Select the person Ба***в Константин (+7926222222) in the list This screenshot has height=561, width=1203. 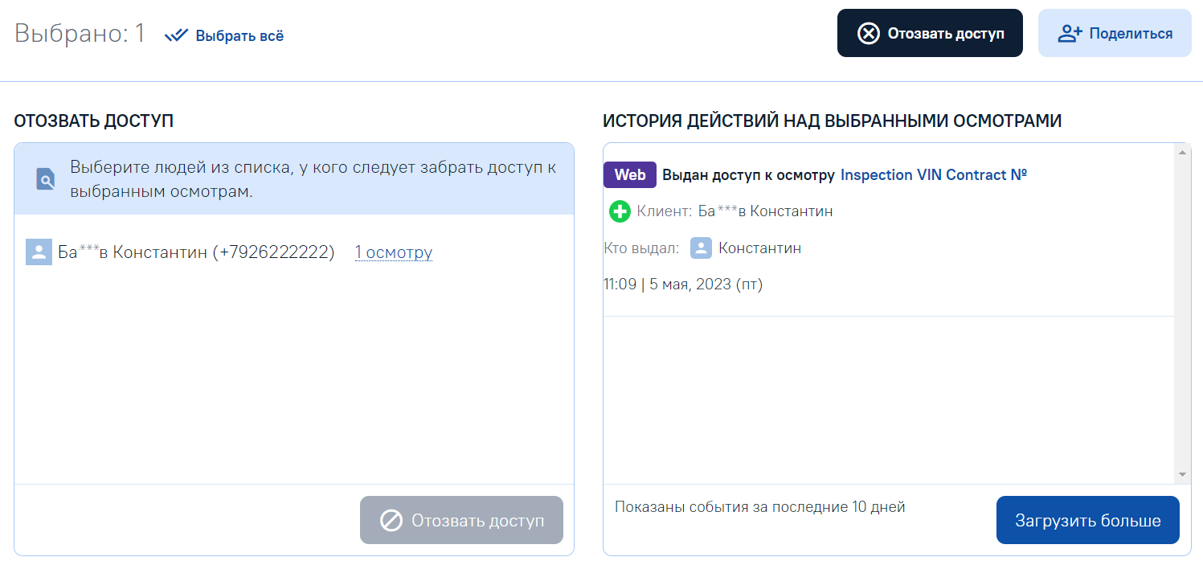(196, 252)
